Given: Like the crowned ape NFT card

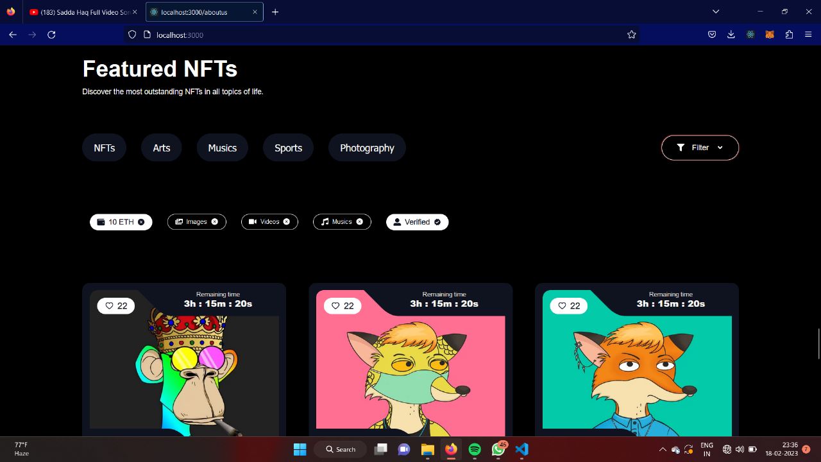Looking at the screenshot, I should coord(108,305).
